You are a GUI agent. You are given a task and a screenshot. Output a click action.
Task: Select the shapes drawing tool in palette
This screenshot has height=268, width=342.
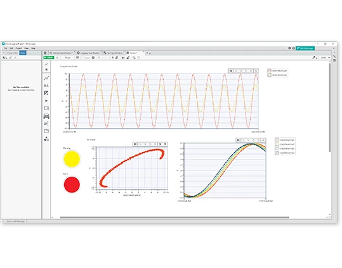(x=46, y=139)
